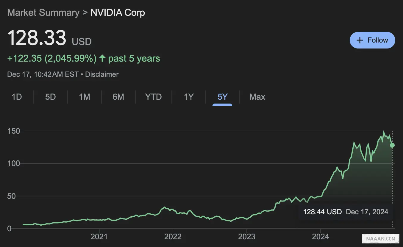
Task: Click the 2021 x-axis label
Action: point(99,237)
